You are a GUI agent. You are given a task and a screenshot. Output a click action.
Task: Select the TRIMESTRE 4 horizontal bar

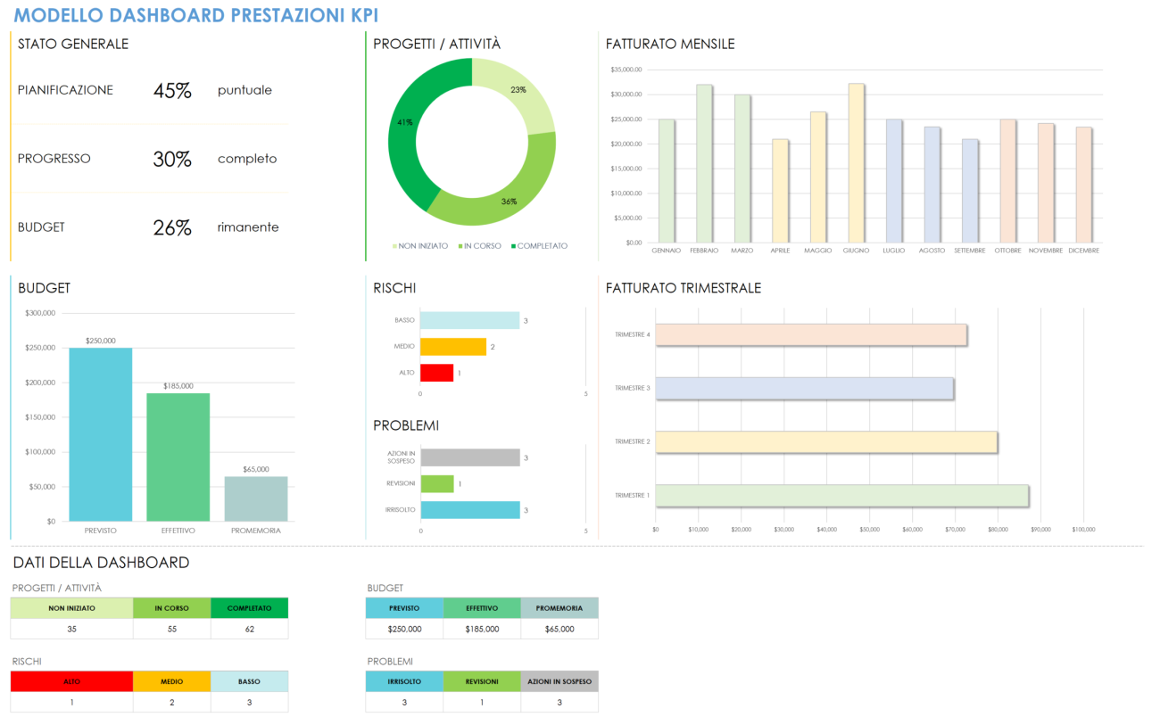point(810,334)
